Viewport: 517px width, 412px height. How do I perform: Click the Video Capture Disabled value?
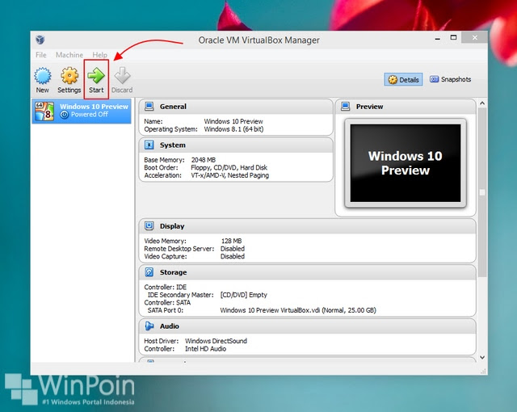pos(233,256)
